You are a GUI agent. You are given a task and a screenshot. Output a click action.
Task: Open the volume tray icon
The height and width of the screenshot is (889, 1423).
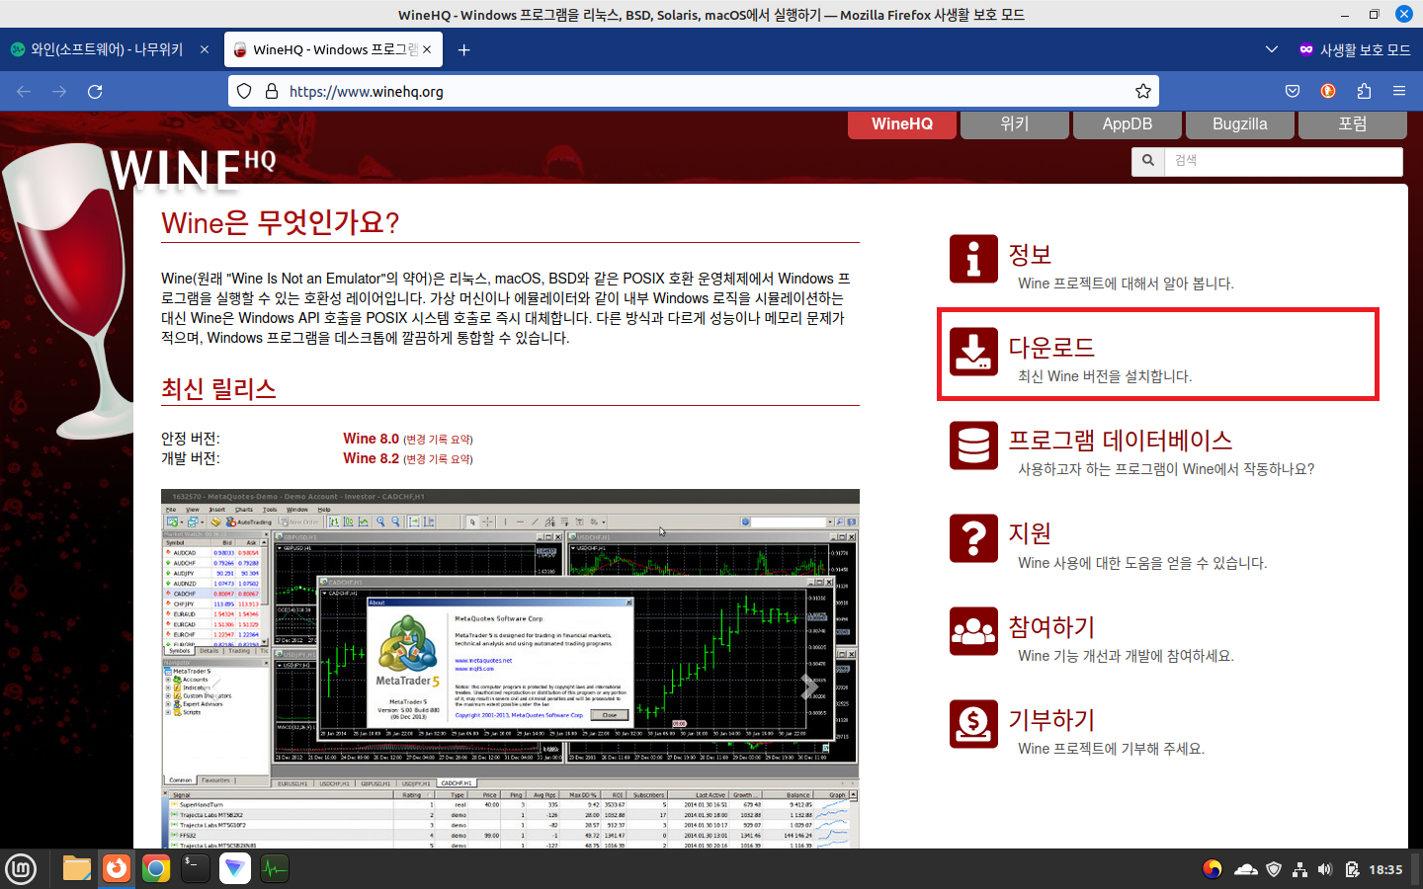pos(1325,869)
